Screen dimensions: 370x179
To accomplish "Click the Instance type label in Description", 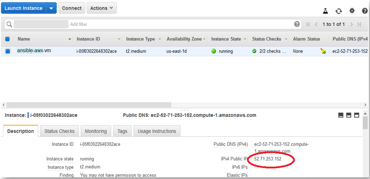I will point(61,167).
